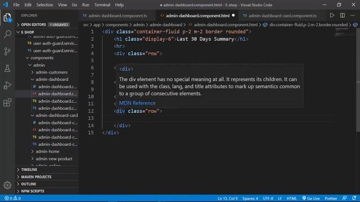The image size is (360, 202).
Task: Open the Extensions view icon
Action: [7, 102]
